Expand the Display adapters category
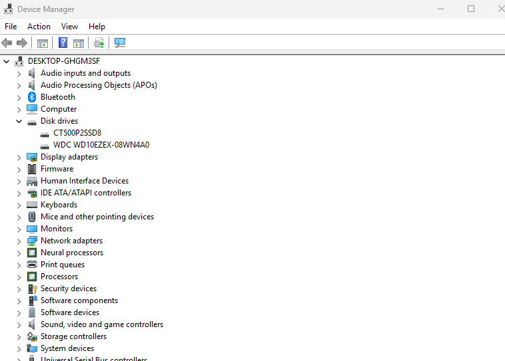The height and width of the screenshot is (361, 505). [x=19, y=157]
